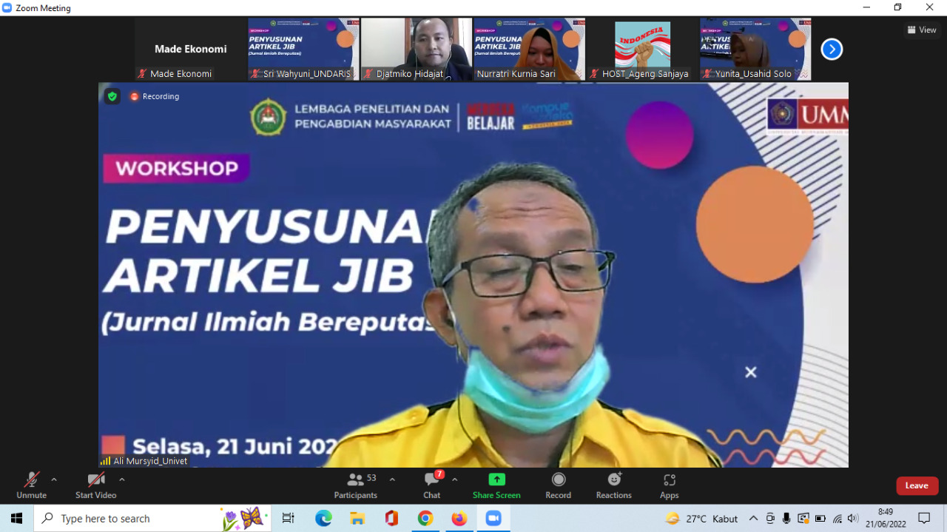Open the Windows Start menu

click(x=16, y=519)
